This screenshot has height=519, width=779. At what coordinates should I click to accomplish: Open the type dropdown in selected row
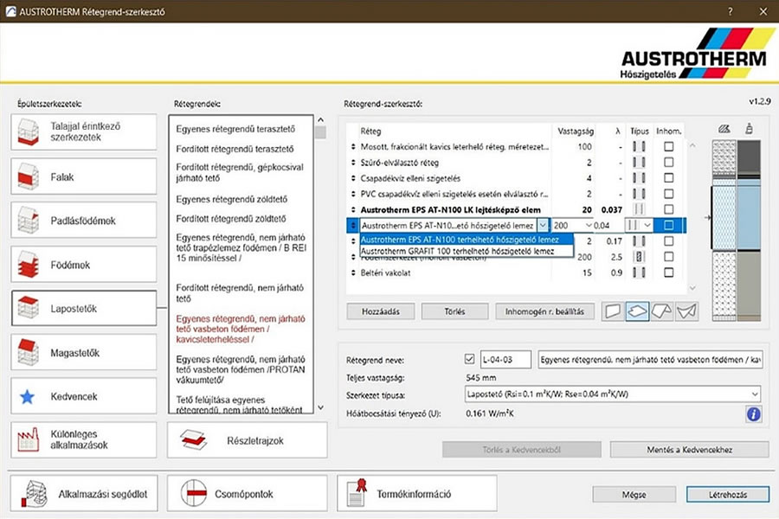[647, 226]
